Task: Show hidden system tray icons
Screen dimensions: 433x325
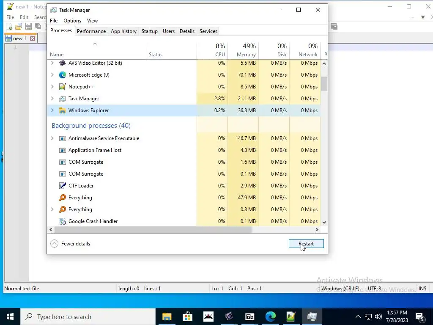Action: pyautogui.click(x=358, y=317)
